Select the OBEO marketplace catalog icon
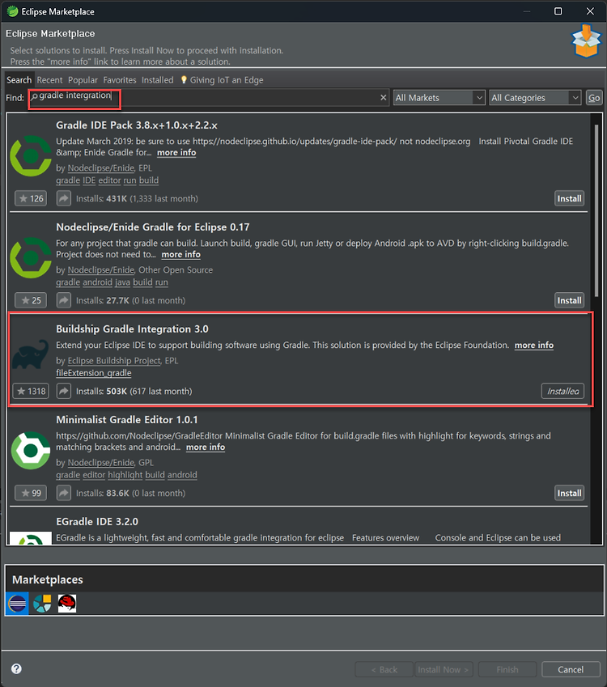The width and height of the screenshot is (607, 687). pyautogui.click(x=42, y=604)
